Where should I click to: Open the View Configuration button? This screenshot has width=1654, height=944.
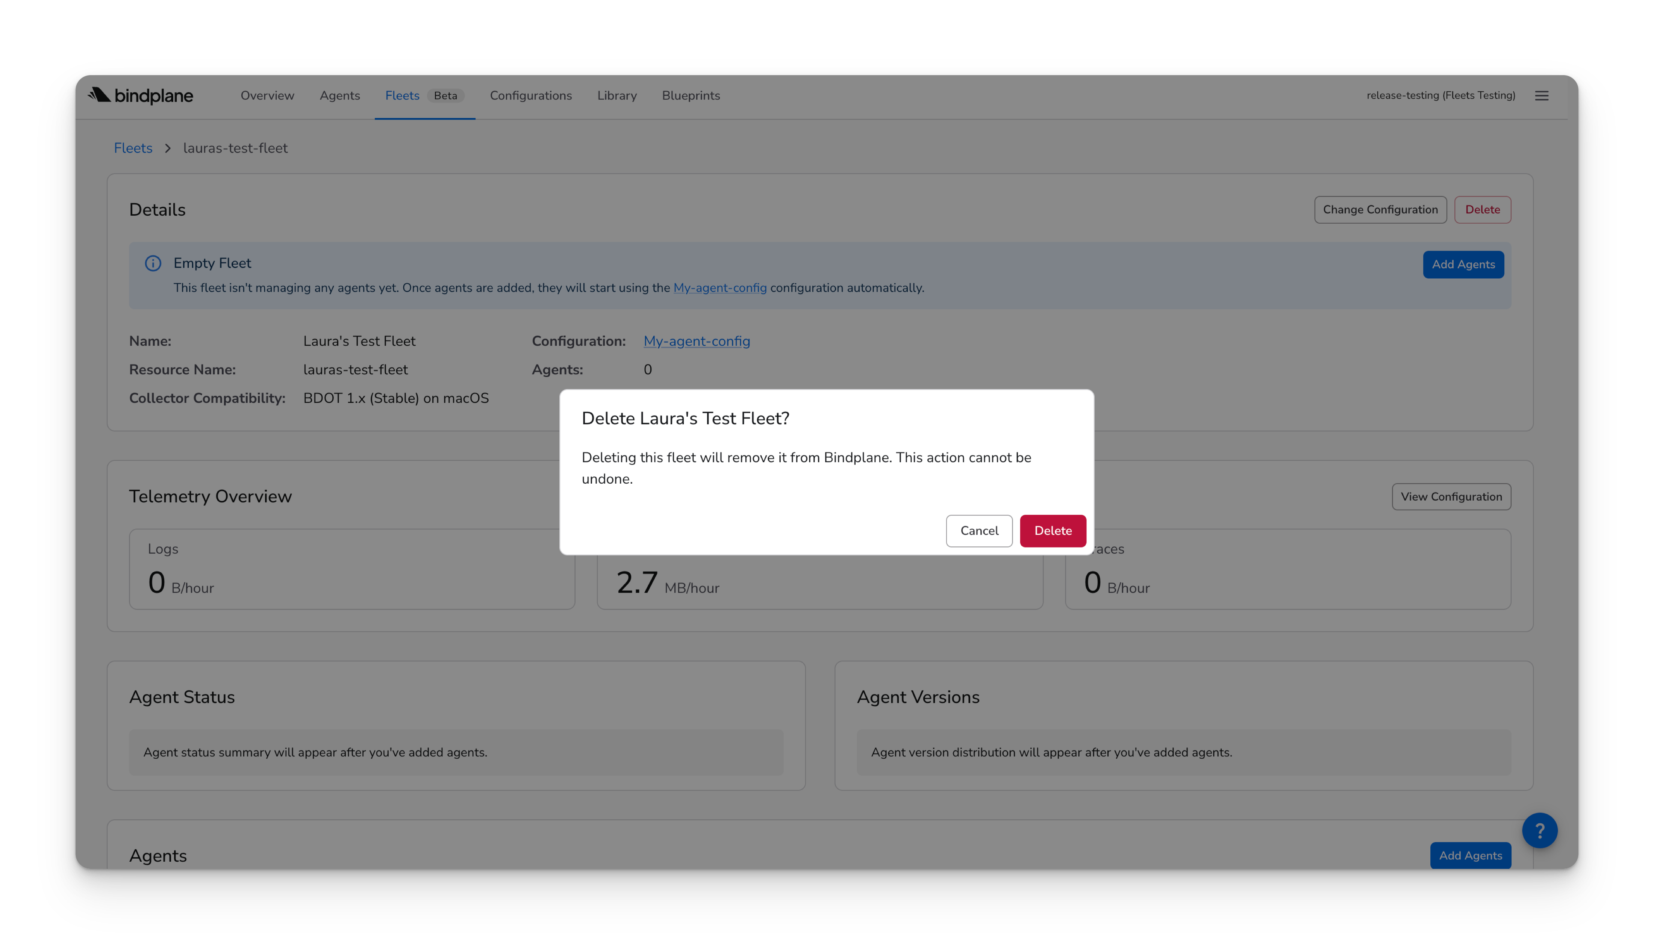click(1451, 497)
